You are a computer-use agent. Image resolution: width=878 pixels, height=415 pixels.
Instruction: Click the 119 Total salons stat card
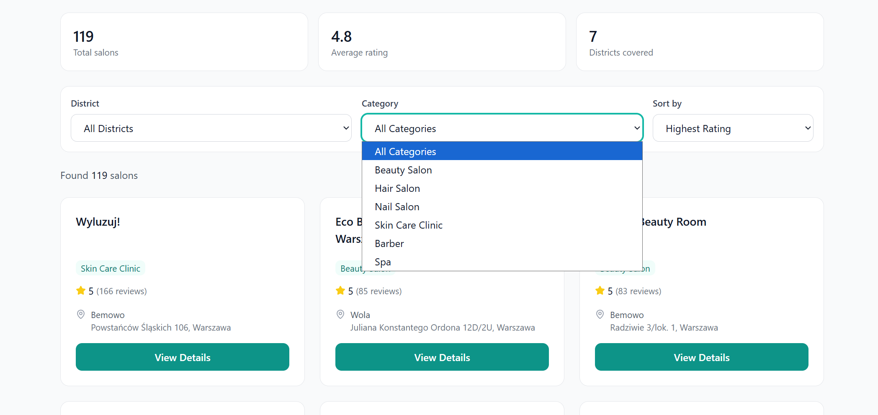[184, 42]
